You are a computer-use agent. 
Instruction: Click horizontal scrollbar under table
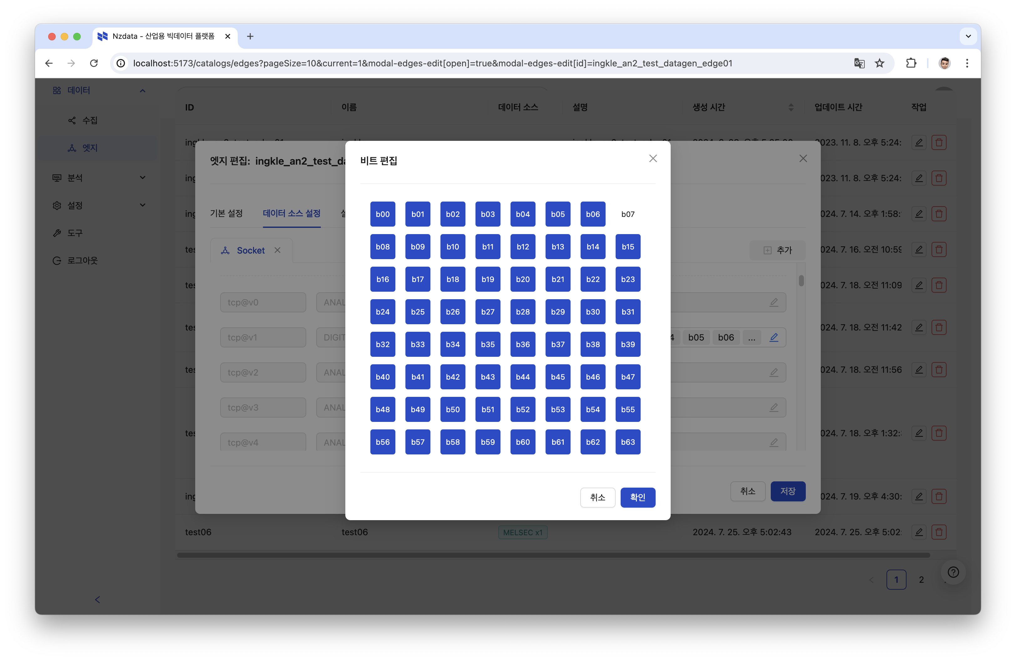tap(553, 555)
